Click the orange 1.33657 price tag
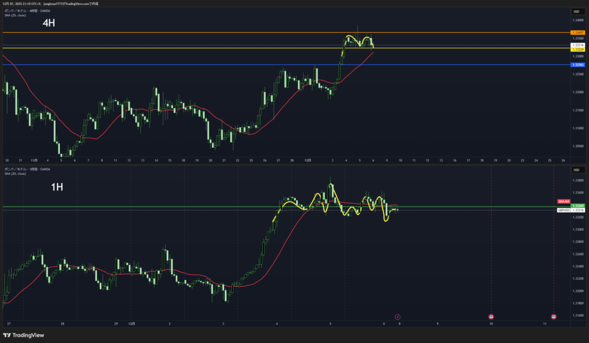The height and width of the screenshot is (343, 589). point(577,33)
